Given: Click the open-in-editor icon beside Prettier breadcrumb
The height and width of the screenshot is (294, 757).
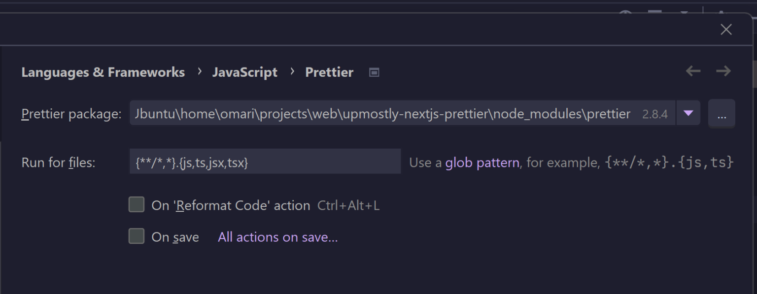Looking at the screenshot, I should [x=374, y=72].
